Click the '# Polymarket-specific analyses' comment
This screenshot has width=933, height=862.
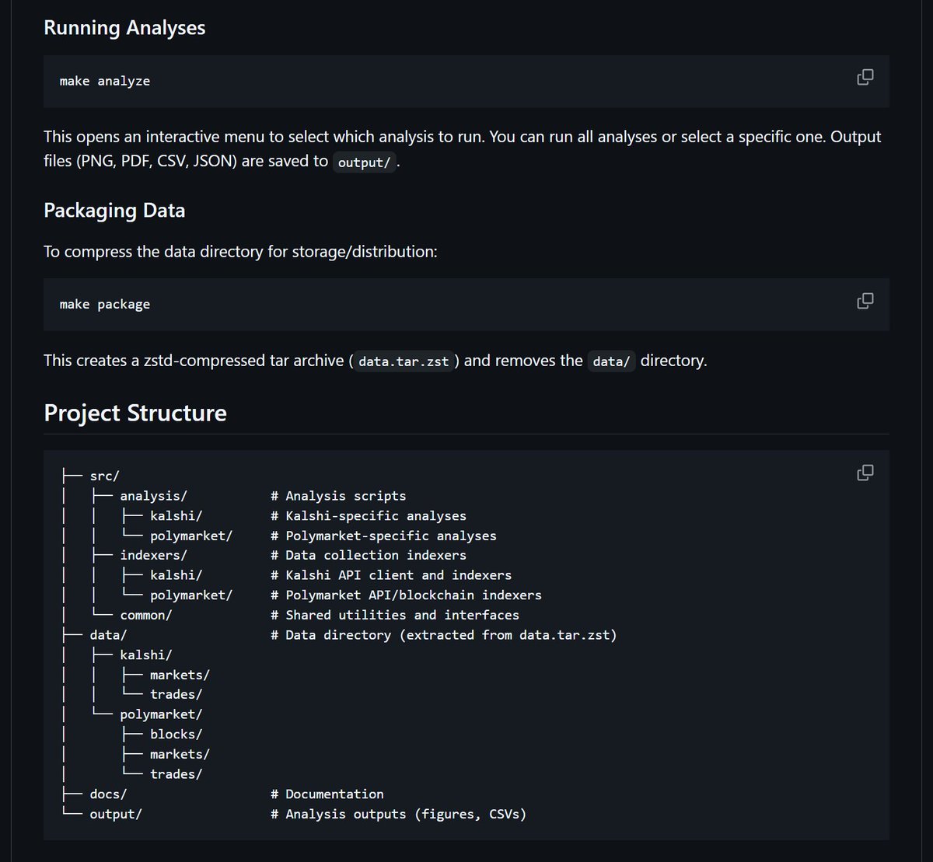pyautogui.click(x=383, y=536)
